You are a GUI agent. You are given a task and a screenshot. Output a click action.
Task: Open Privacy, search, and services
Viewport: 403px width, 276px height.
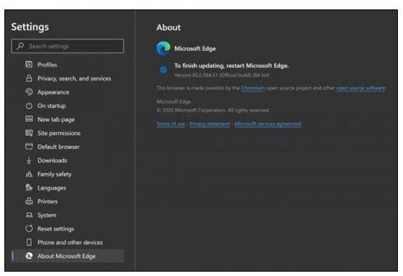click(74, 78)
